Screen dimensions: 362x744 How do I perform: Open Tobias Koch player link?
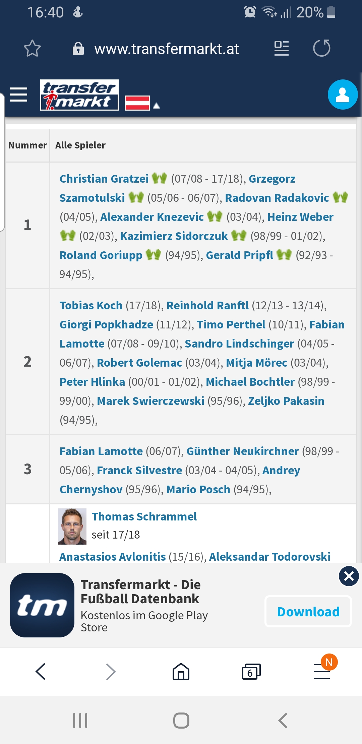91,305
